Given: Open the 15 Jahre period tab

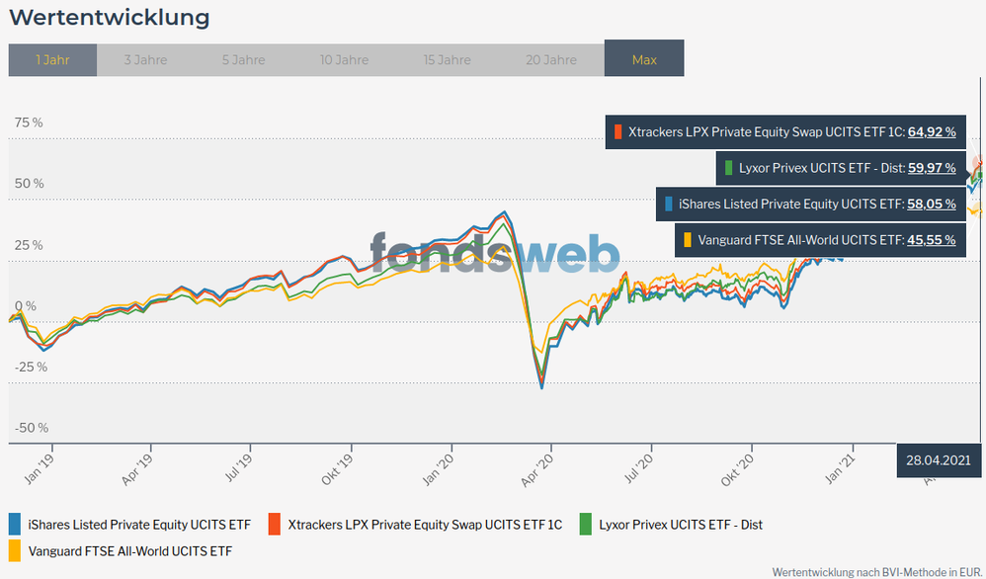Looking at the screenshot, I should 447,60.
